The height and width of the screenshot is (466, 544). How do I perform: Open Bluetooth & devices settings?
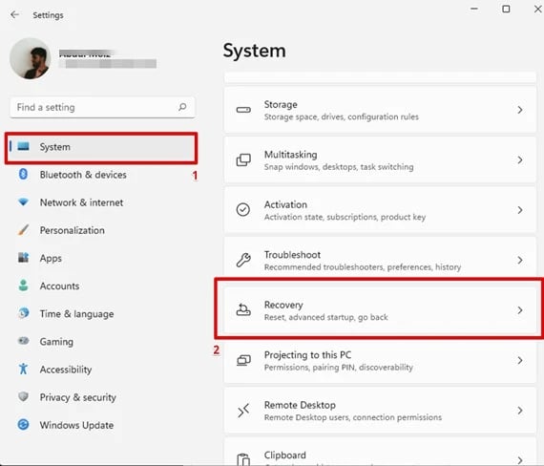(83, 175)
